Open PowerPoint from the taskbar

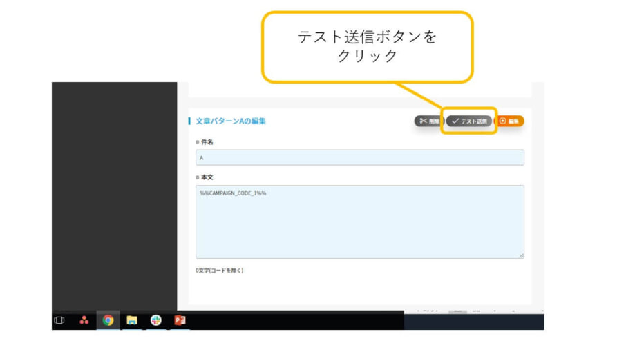[180, 320]
